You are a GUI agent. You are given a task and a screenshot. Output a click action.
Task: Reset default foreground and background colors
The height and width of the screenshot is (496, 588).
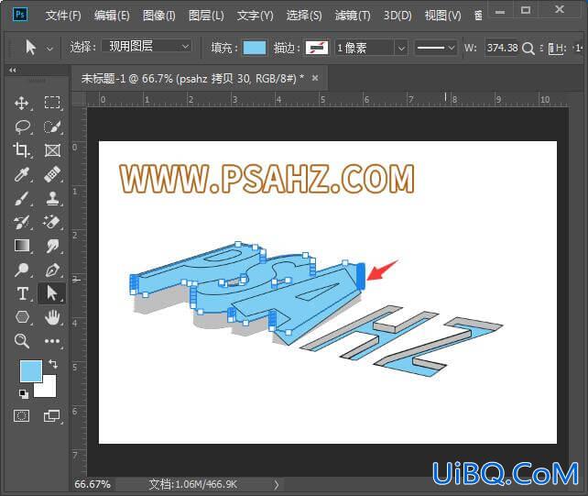[24, 394]
